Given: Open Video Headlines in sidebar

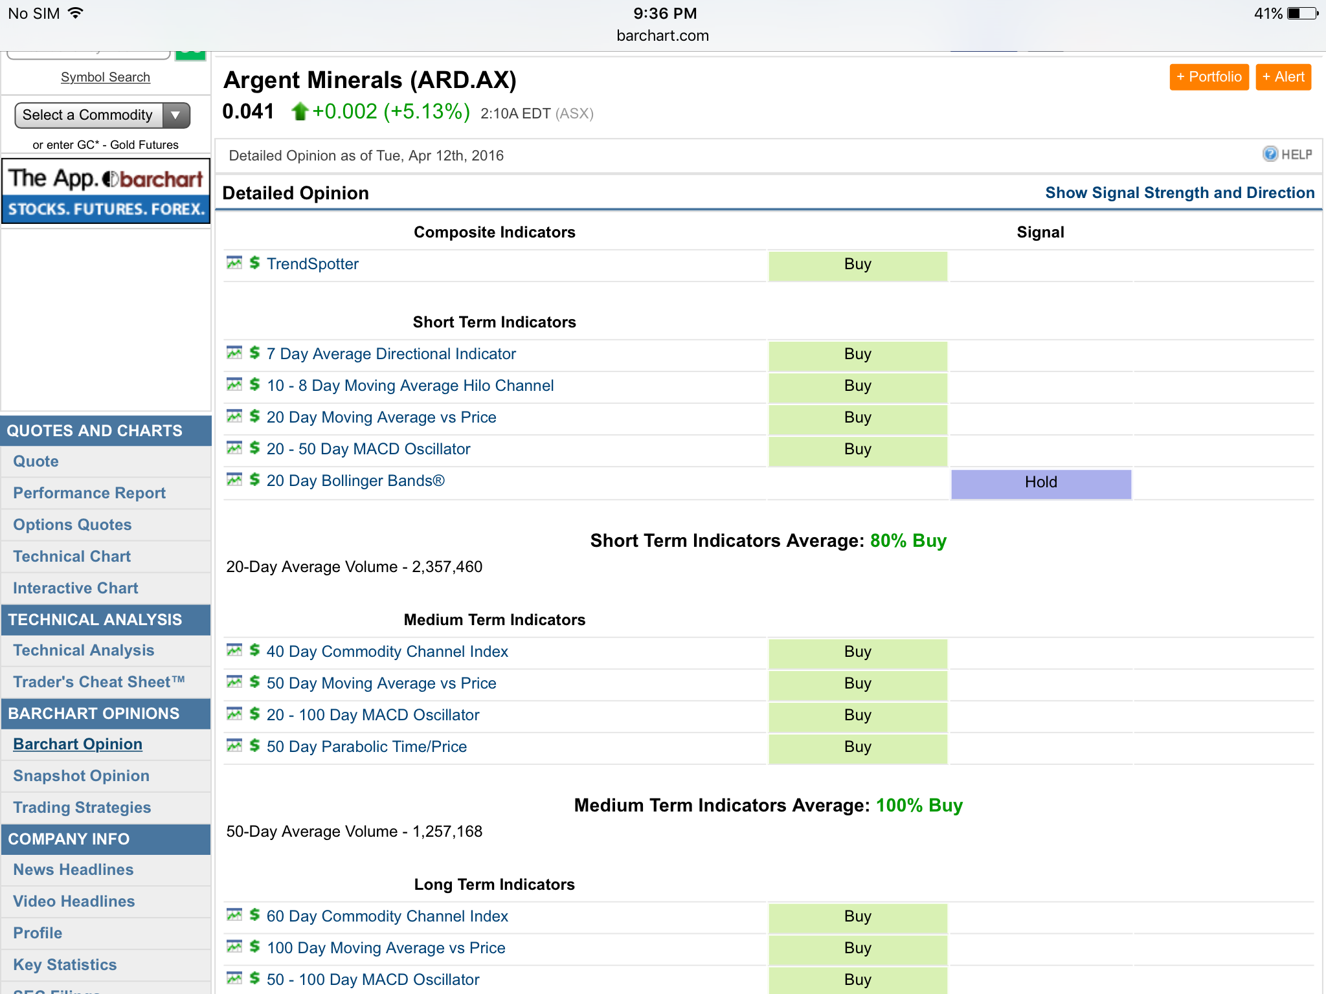Looking at the screenshot, I should point(74,901).
